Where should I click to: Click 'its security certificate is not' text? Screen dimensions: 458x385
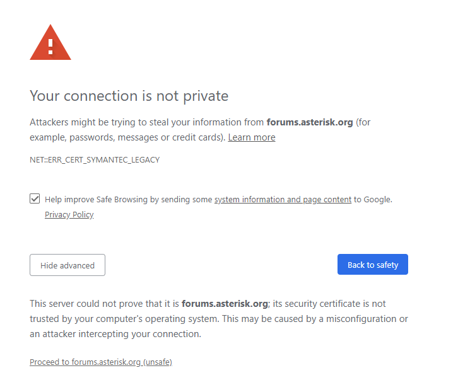(x=329, y=304)
